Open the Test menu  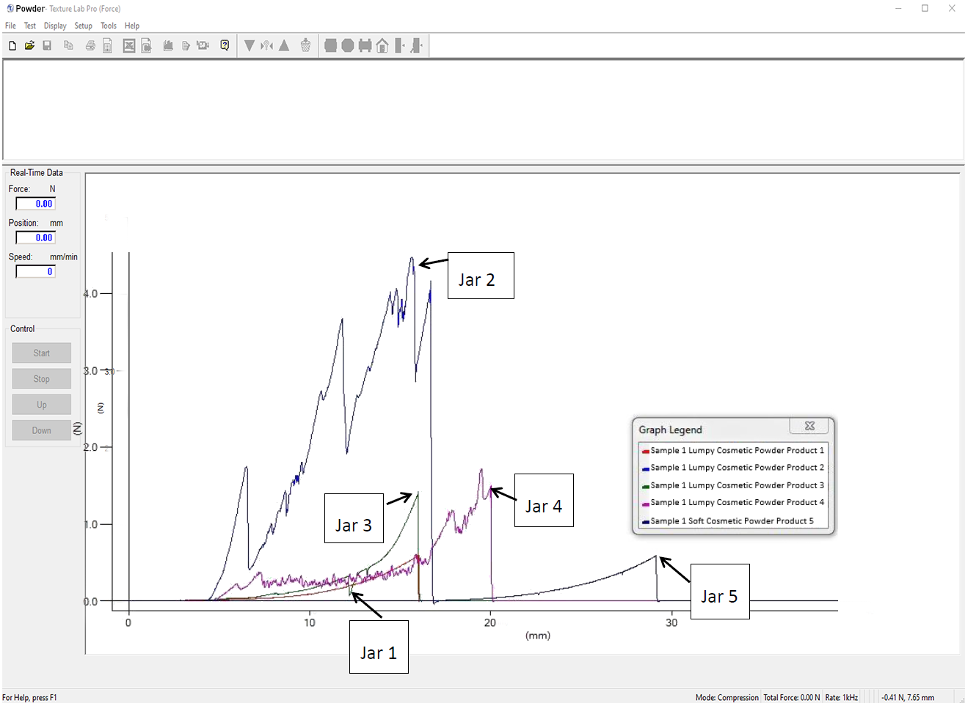[30, 26]
